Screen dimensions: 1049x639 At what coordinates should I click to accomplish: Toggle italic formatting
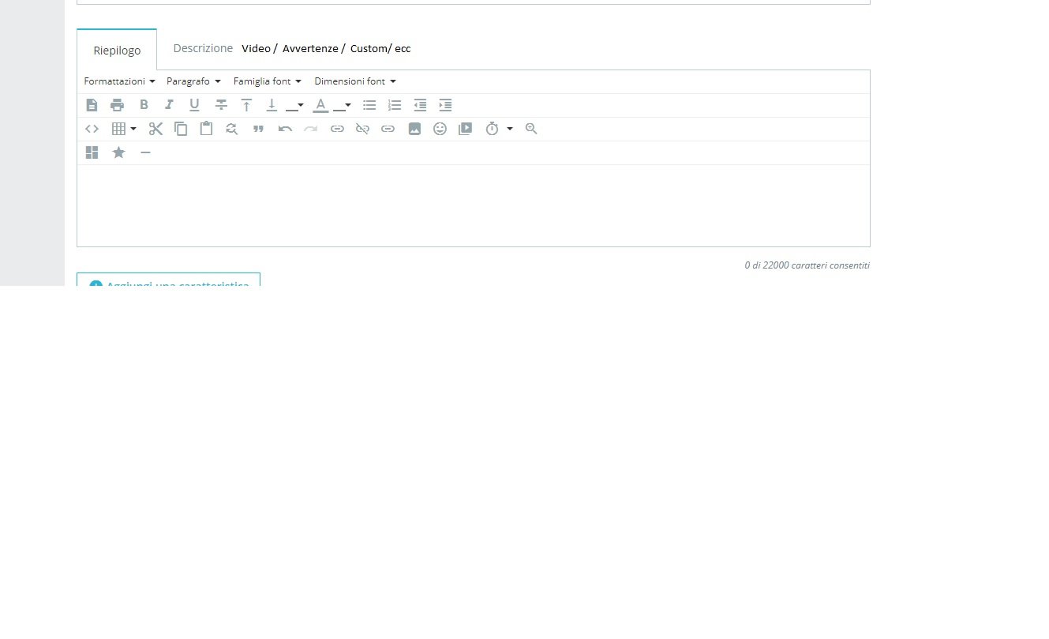pyautogui.click(x=169, y=105)
